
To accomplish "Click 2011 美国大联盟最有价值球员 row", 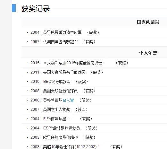I will tap(94, 72).
